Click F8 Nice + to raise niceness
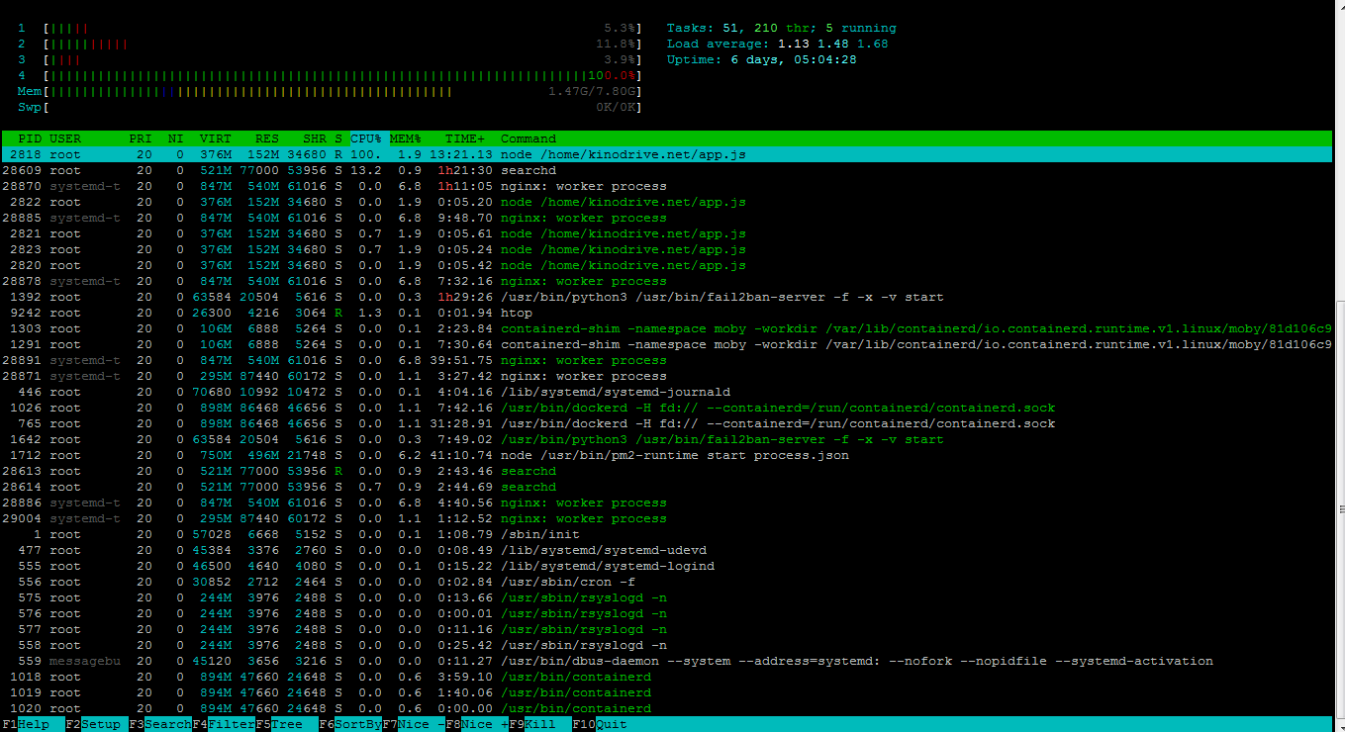1345x732 pixels. (477, 724)
